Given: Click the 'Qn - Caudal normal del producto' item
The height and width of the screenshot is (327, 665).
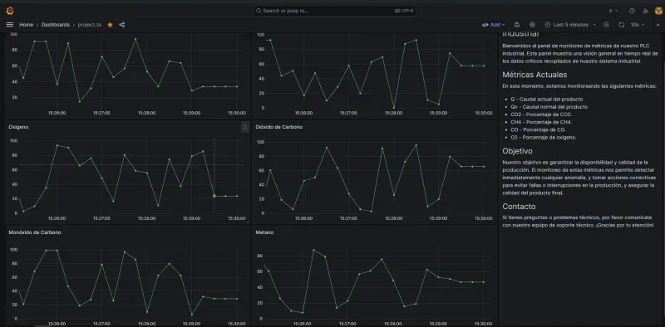Looking at the screenshot, I should click(549, 107).
